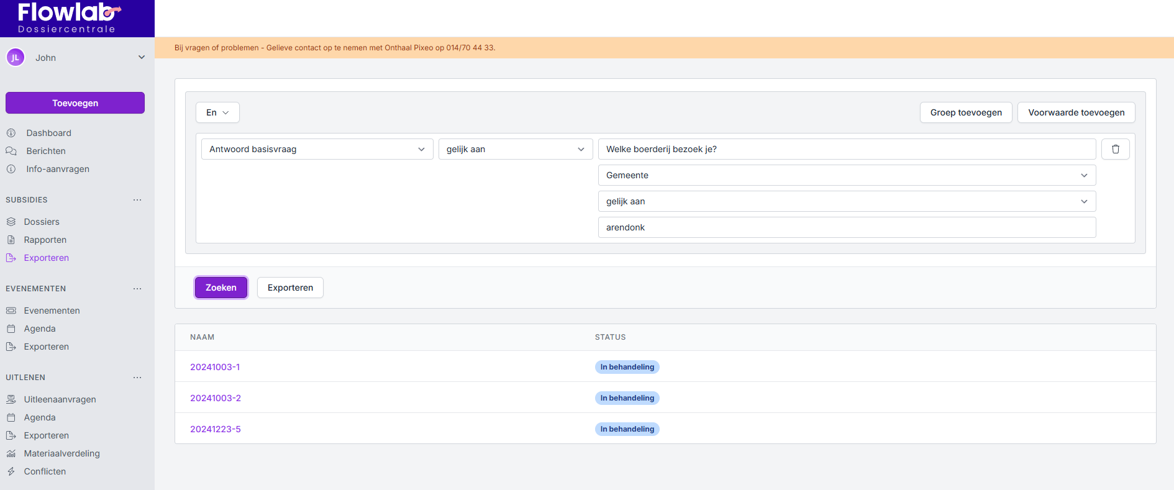Click the Conflicten lightning icon

[11, 471]
